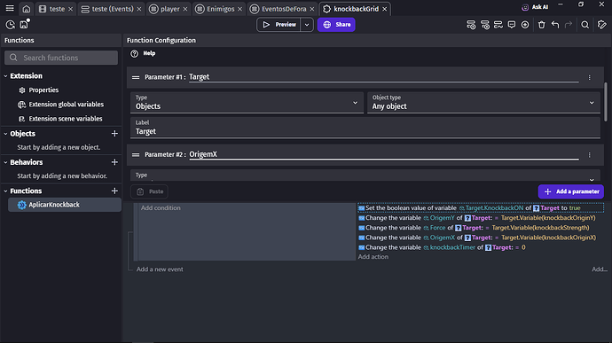The height and width of the screenshot is (343, 612).
Task: Delete selected event with trash icon
Action: [541, 25]
